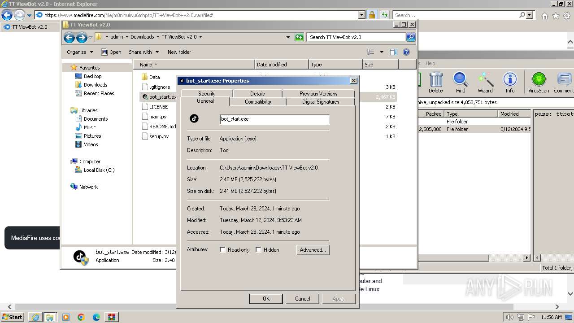574x323 pixels.
Task: Click Cancel in Properties dialog
Action: pyautogui.click(x=302, y=299)
